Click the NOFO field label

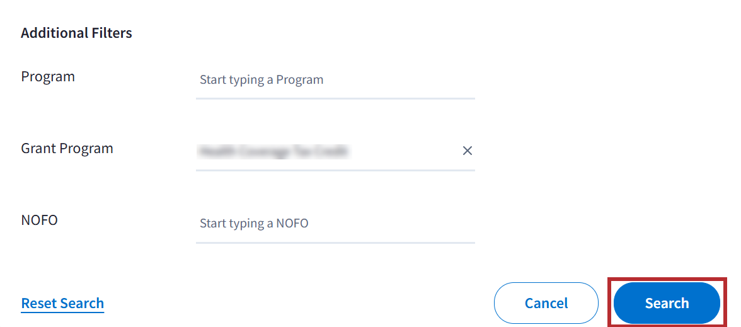tap(39, 221)
